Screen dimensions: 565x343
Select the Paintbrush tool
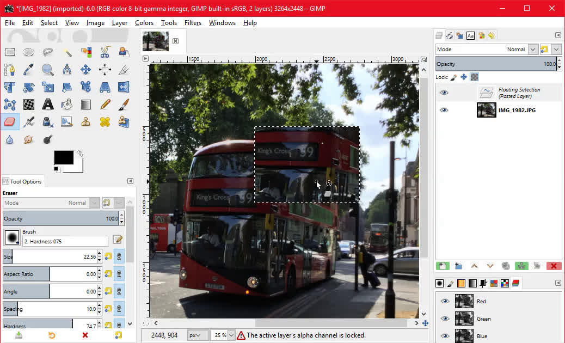point(124,104)
